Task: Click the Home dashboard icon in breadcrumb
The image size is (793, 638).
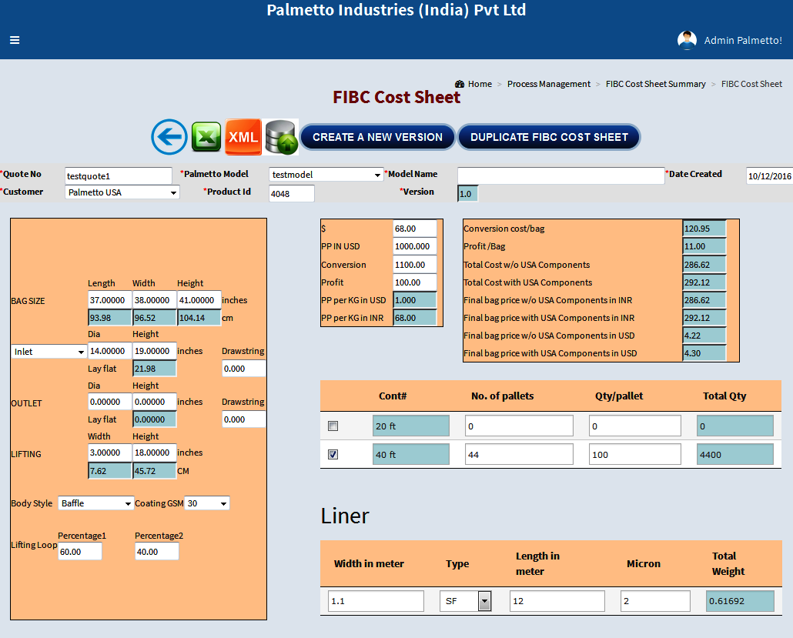Action: click(x=459, y=84)
